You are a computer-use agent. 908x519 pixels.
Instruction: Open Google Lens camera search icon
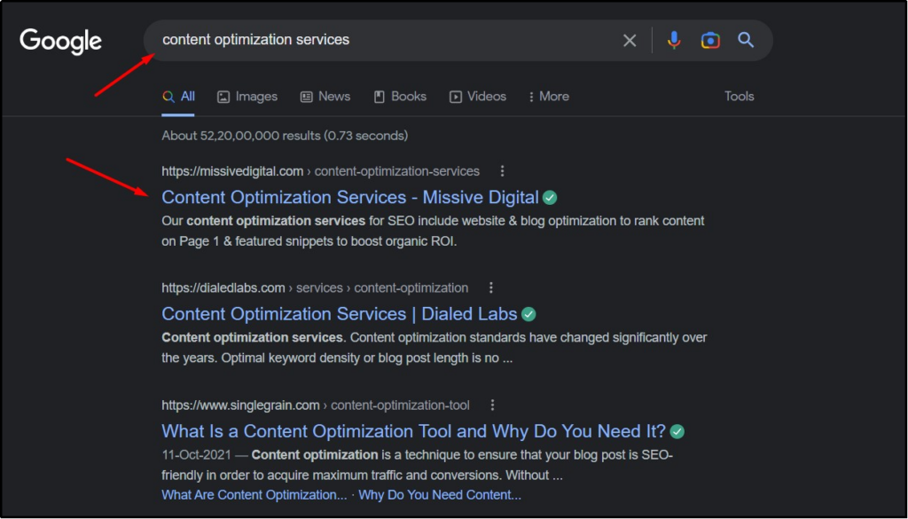click(x=709, y=40)
